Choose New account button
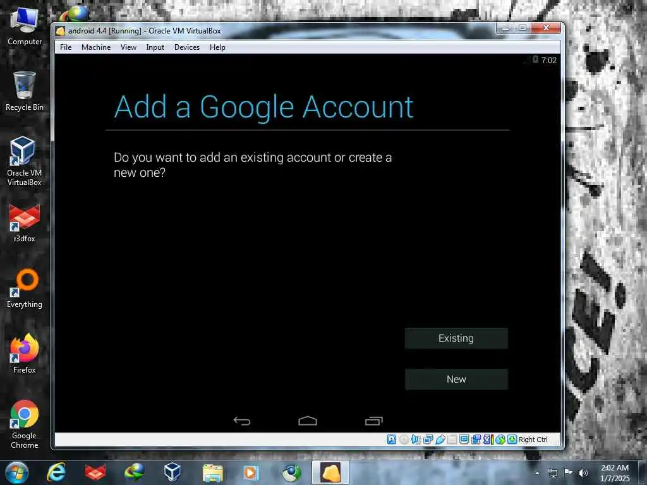 456,379
